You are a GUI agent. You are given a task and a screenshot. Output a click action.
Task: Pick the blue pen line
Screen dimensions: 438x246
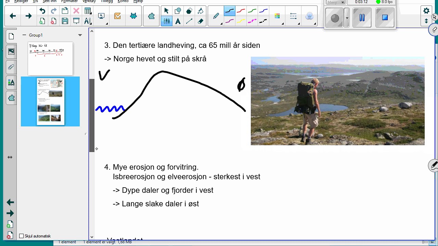pyautogui.click(x=263, y=11)
